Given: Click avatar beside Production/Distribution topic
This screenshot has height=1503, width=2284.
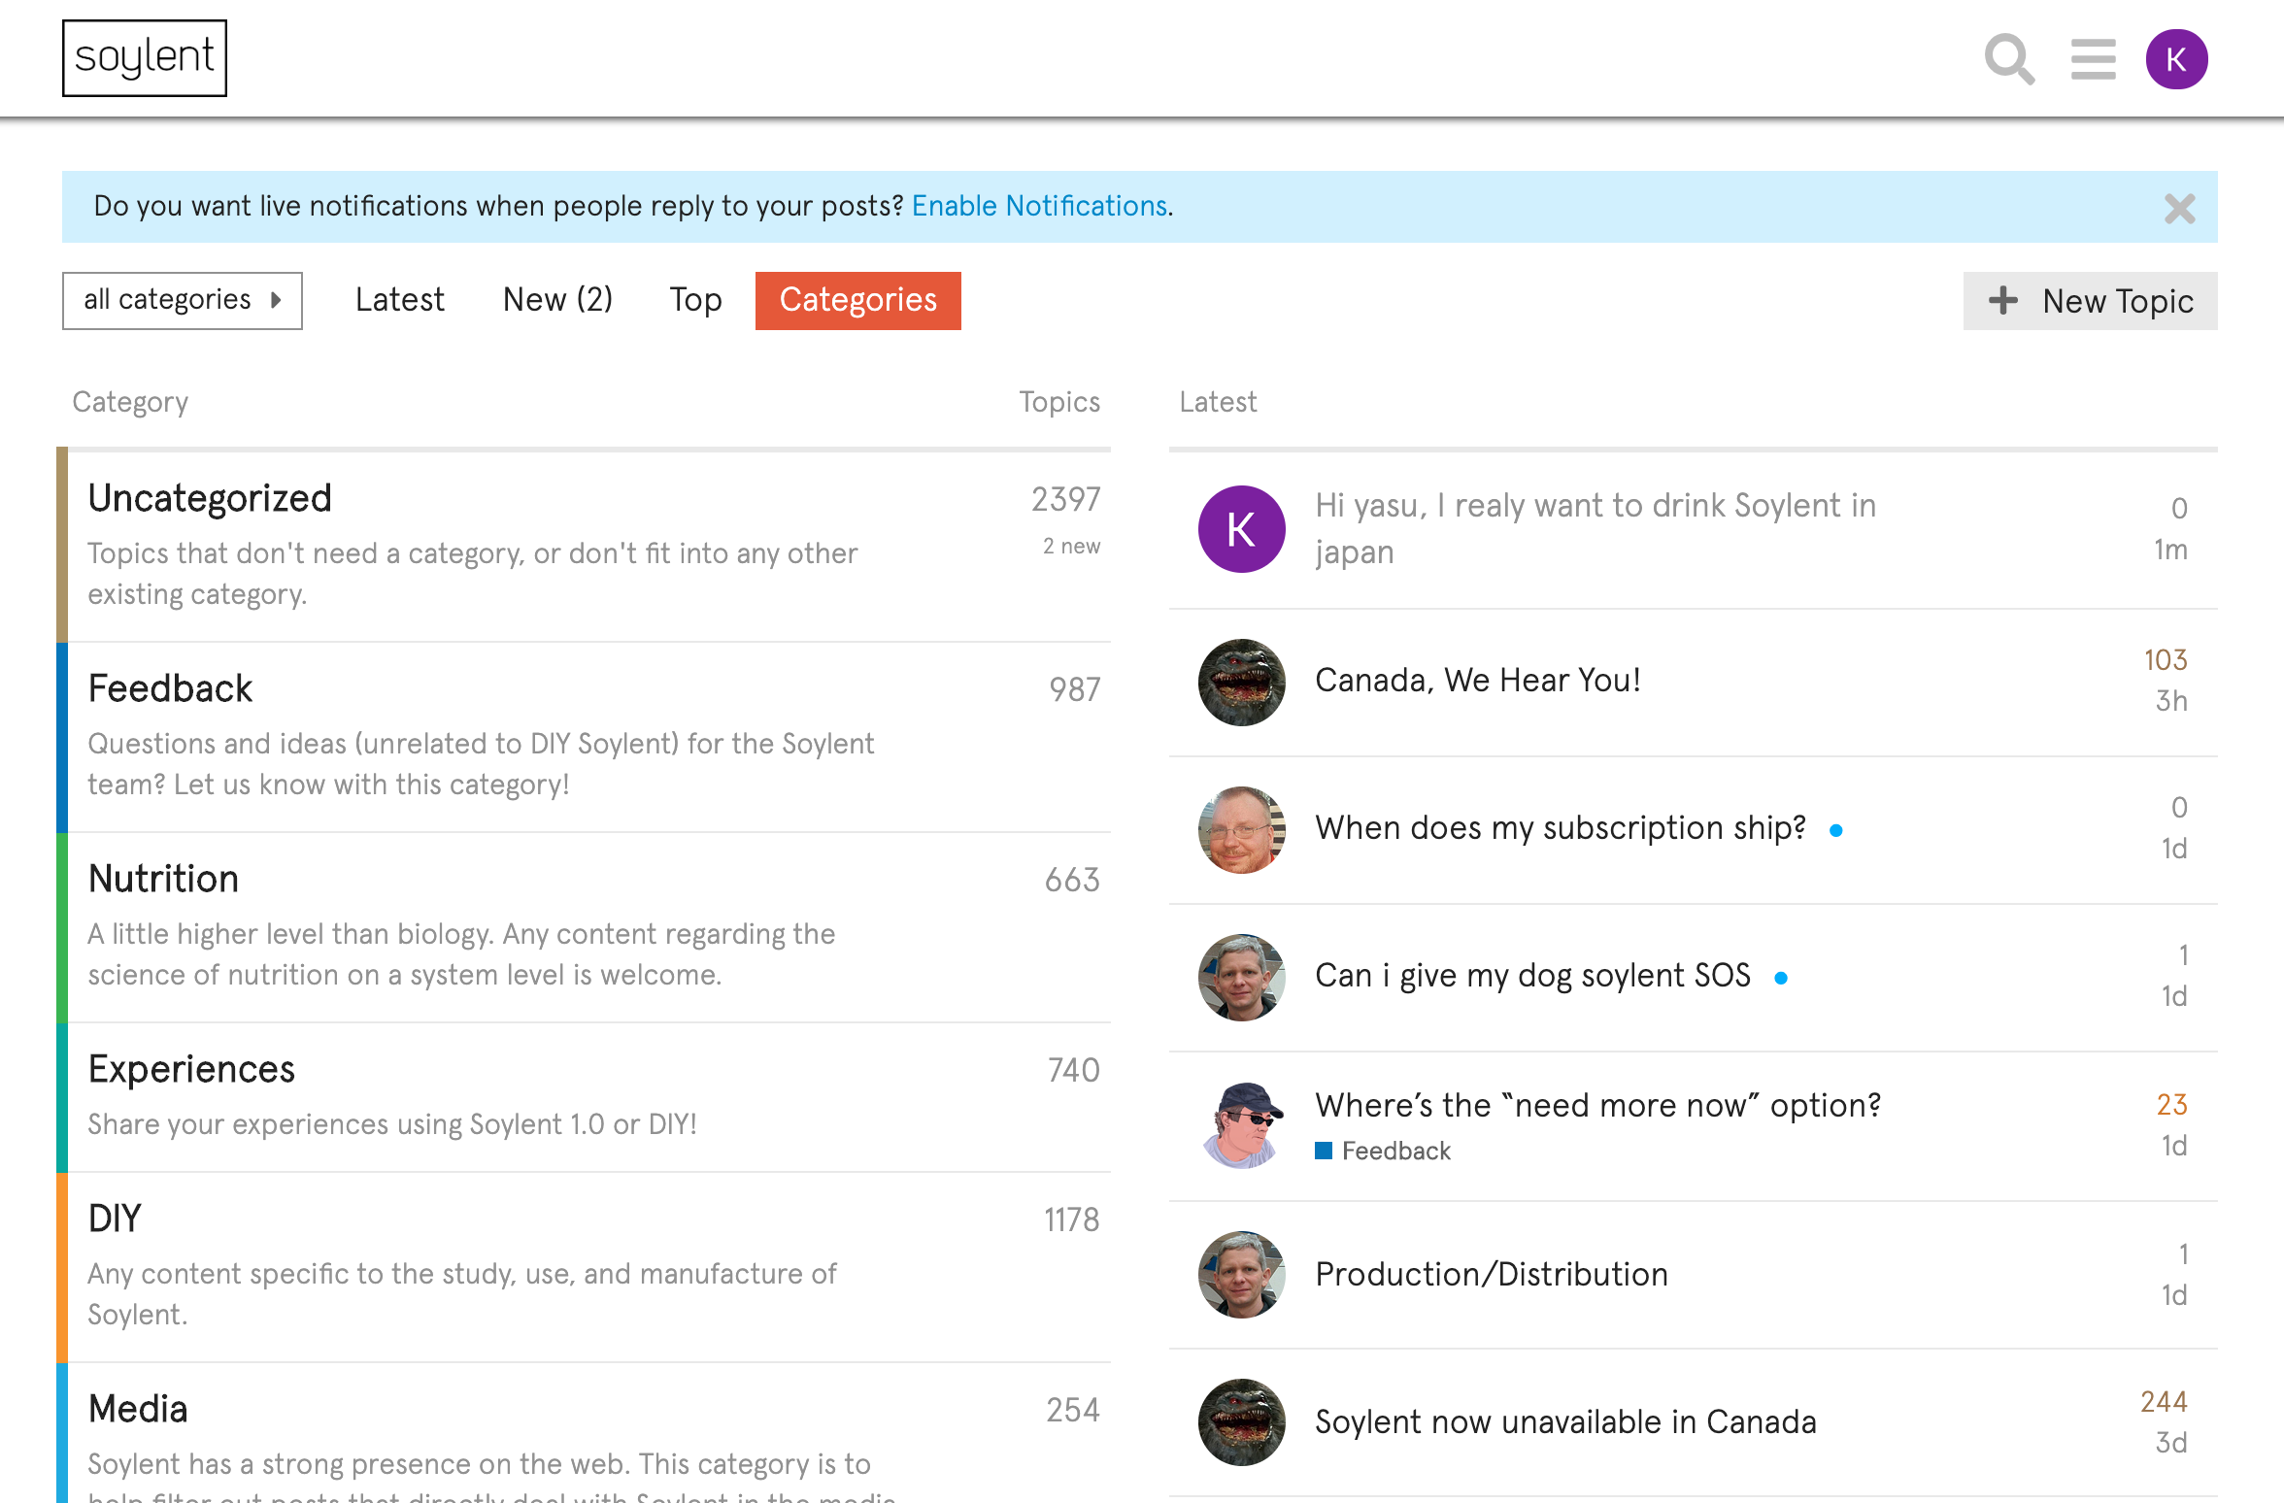Looking at the screenshot, I should coord(1241,1274).
